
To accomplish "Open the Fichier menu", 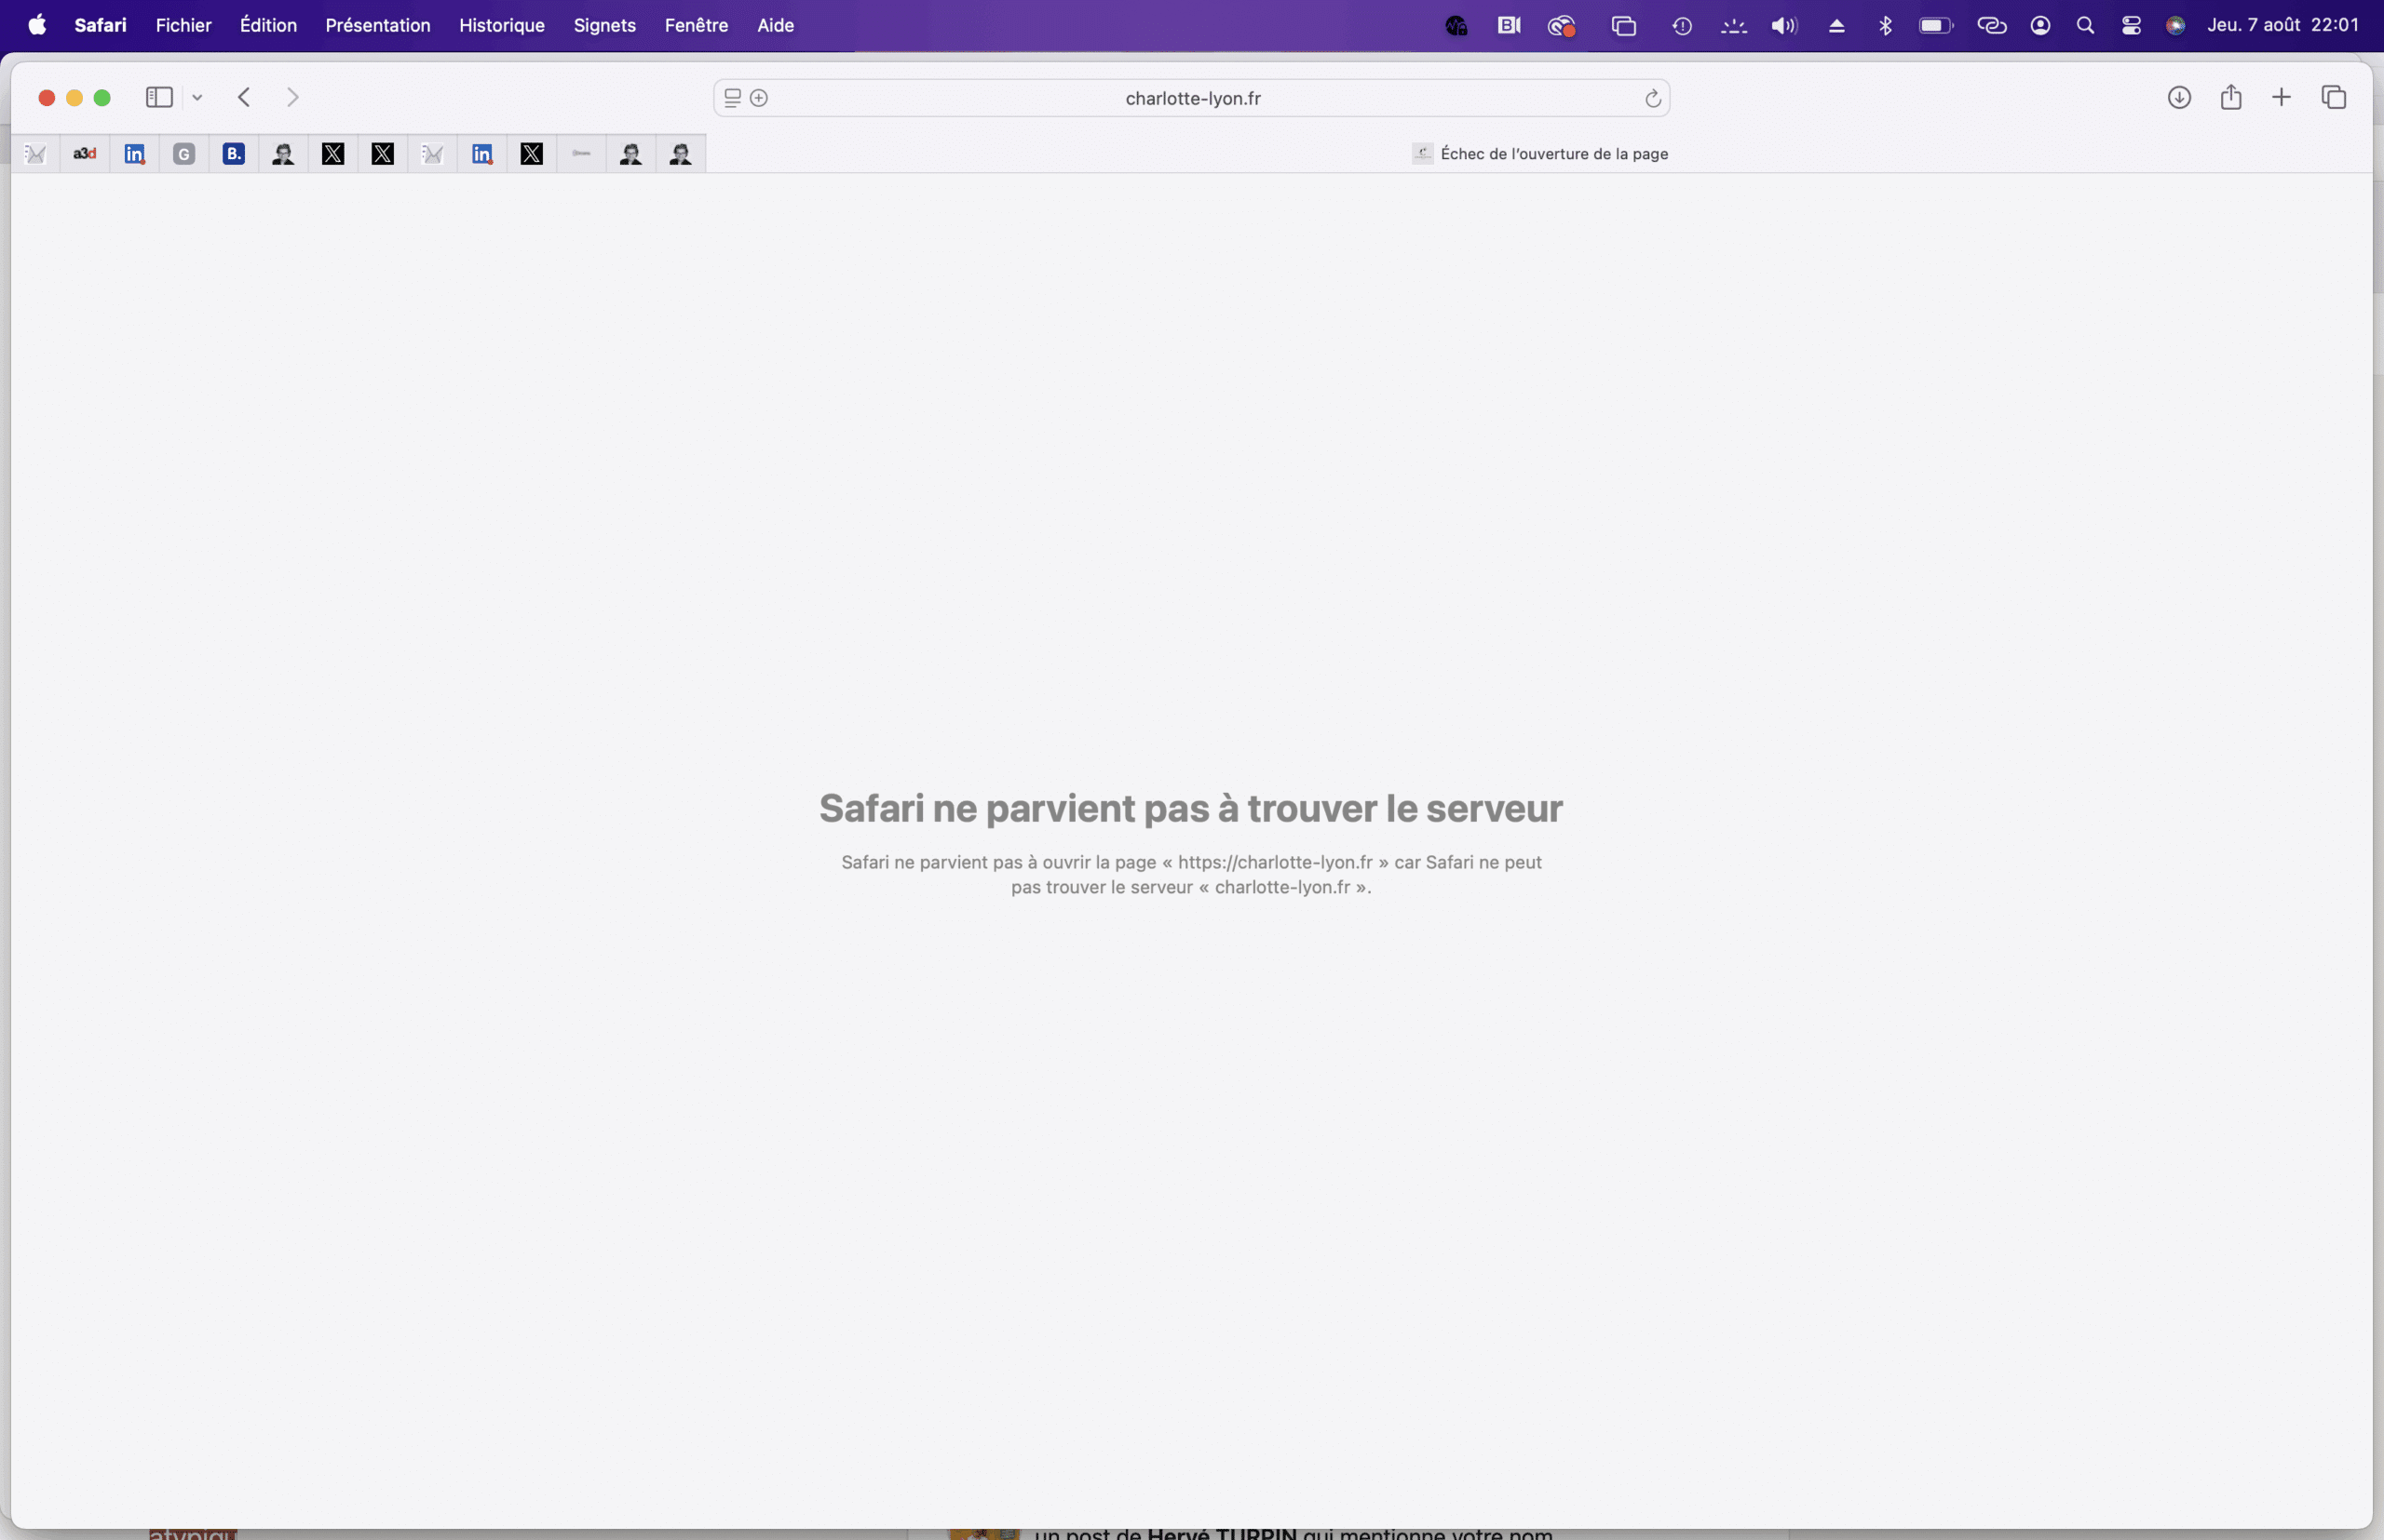I will pos(183,25).
